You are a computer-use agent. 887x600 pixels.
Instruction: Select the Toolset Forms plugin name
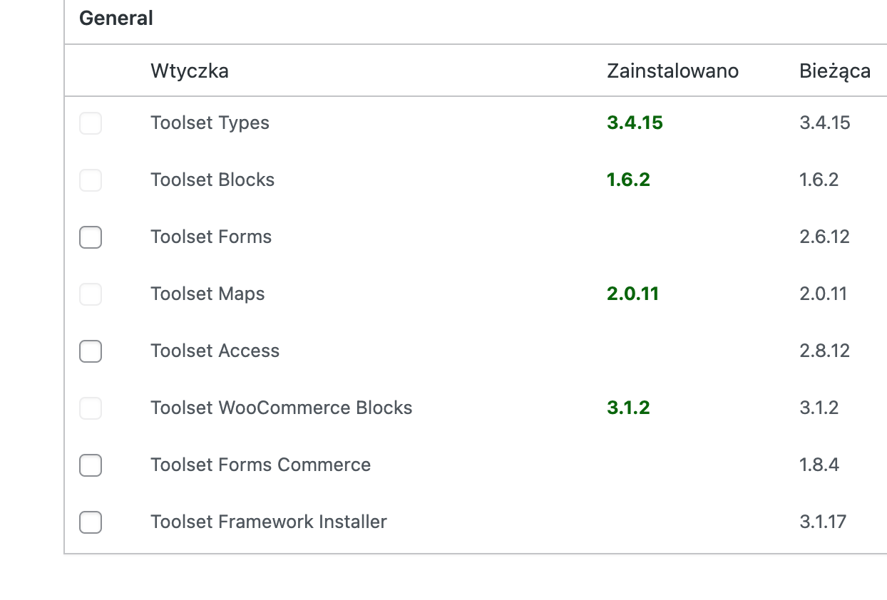coord(211,237)
